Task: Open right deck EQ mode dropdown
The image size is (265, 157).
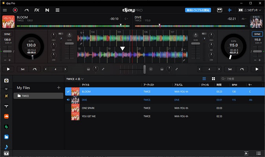Action: 204,34
